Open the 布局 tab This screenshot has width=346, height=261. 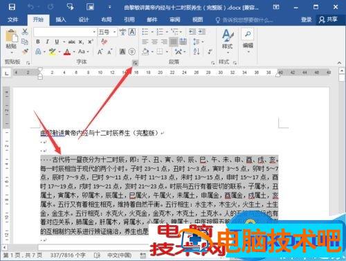tap(106, 19)
